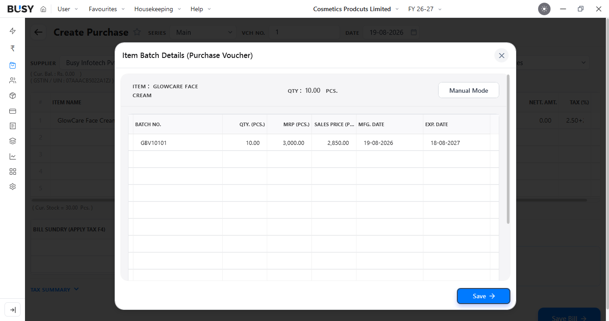Viewport: 609px width, 321px height.
Task: Open dropdown at right of supplier row
Action: coord(583,63)
